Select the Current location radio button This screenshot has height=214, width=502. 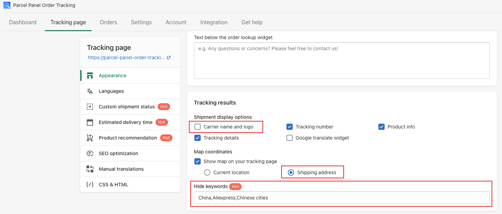(207, 172)
